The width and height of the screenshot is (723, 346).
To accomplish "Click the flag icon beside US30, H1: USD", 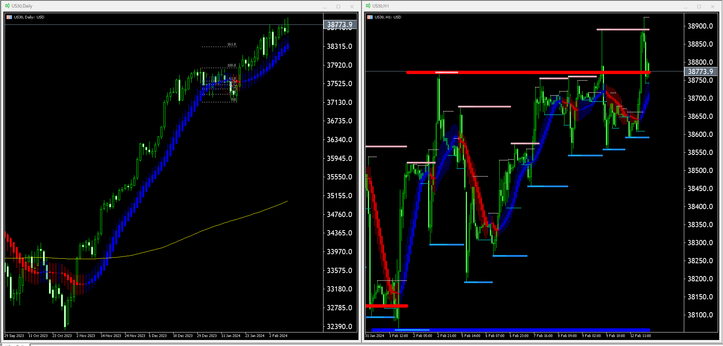I will click(370, 17).
